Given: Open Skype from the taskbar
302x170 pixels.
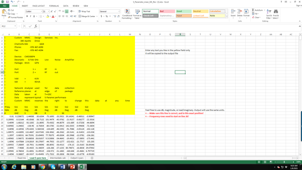Looking at the screenshot, I should point(53,167).
